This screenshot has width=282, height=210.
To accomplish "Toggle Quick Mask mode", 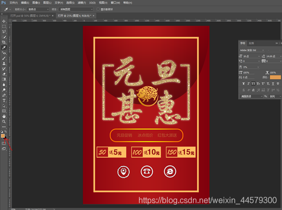I will click(x=4, y=144).
